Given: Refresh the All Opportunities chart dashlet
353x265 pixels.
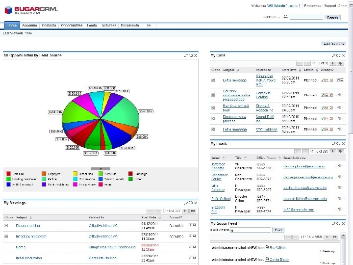Looking at the screenshot, I should pos(191,55).
